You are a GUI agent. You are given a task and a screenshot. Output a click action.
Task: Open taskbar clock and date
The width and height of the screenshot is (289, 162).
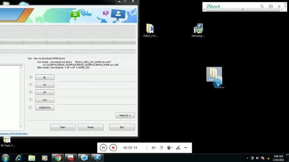tap(278, 158)
